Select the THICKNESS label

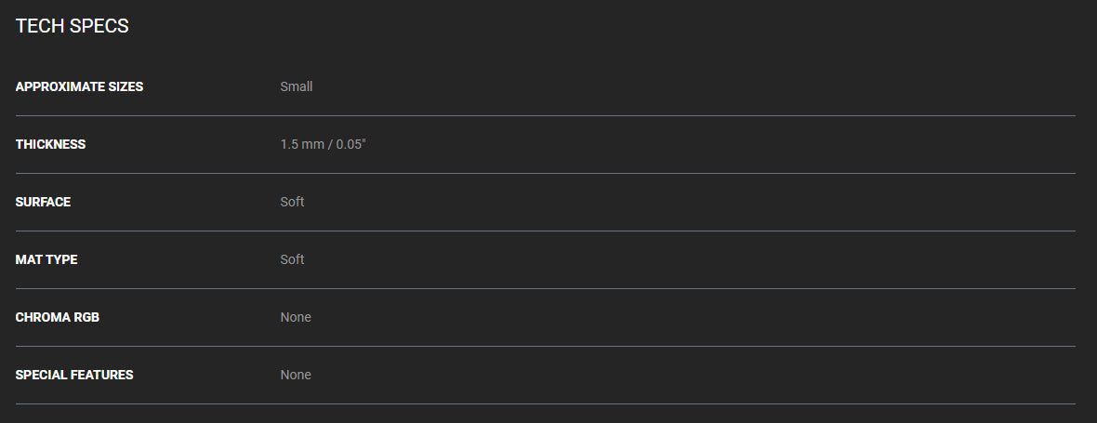[x=50, y=144]
